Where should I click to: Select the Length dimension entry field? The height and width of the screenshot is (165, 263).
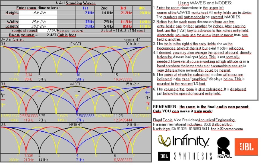pos(38,26)
